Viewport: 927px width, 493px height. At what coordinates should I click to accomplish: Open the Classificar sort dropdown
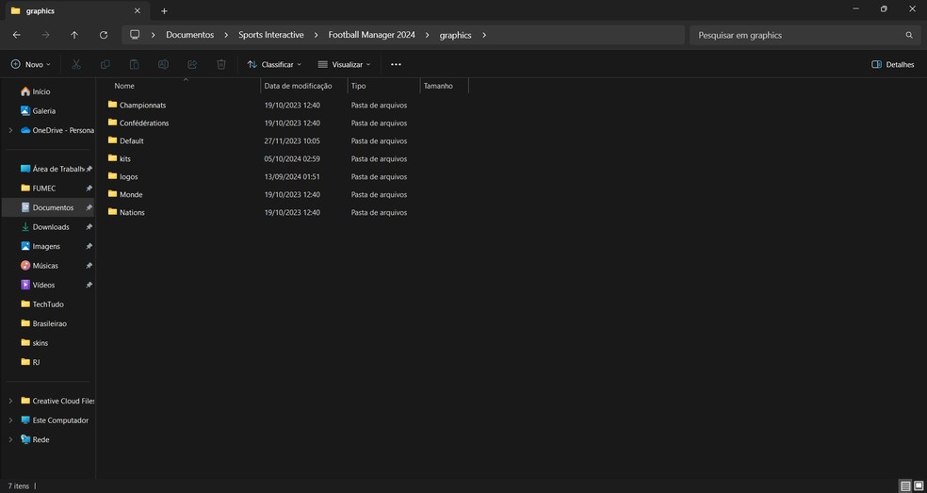tap(274, 64)
